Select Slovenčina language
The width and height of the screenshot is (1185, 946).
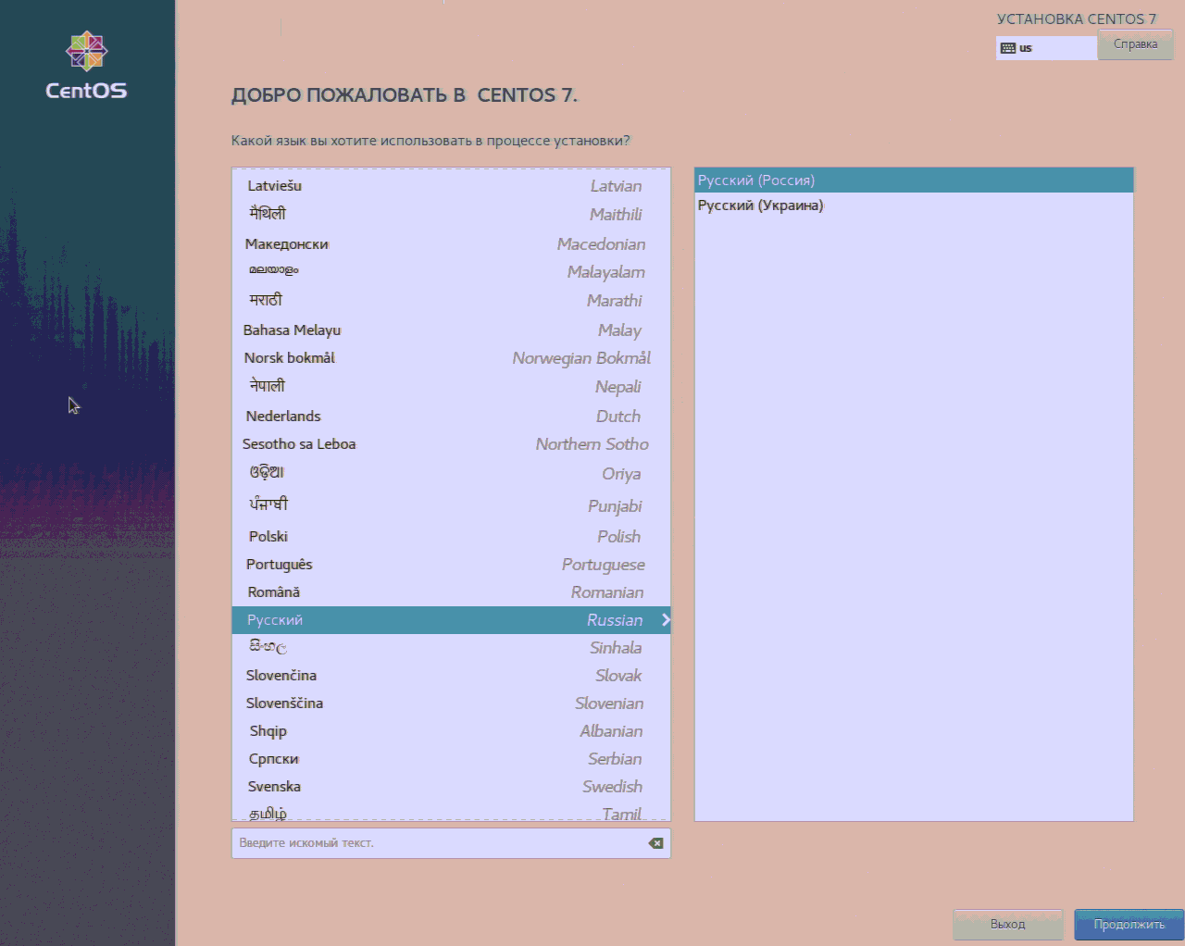click(x=451, y=676)
